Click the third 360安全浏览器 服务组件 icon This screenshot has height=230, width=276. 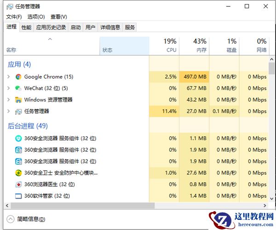(x=18, y=161)
